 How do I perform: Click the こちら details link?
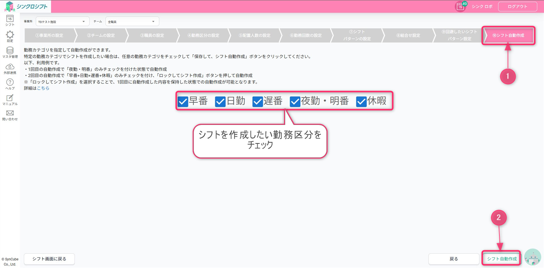click(x=43, y=88)
